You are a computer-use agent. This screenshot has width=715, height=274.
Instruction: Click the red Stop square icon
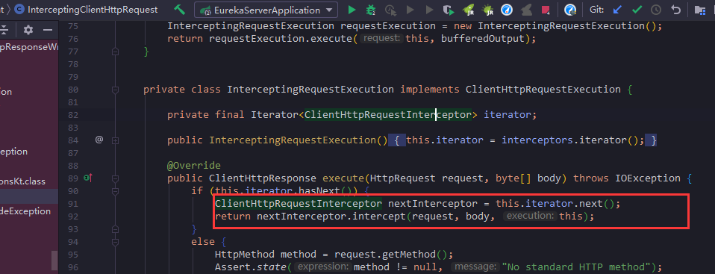[x=546, y=10]
